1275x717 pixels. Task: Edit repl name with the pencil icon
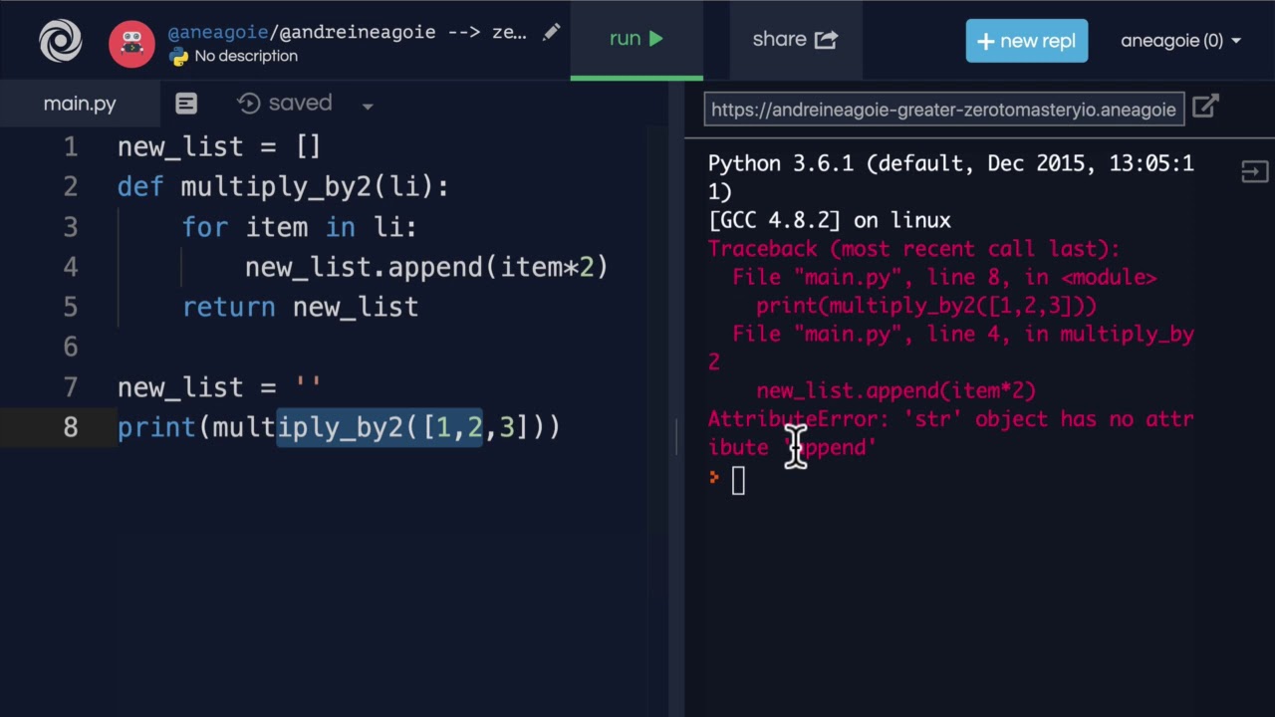(551, 33)
